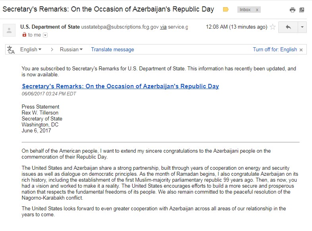The height and width of the screenshot is (231, 312).
Task: Open the Secretary's Remarks Azerbaijan Republic Day link
Action: [120, 86]
